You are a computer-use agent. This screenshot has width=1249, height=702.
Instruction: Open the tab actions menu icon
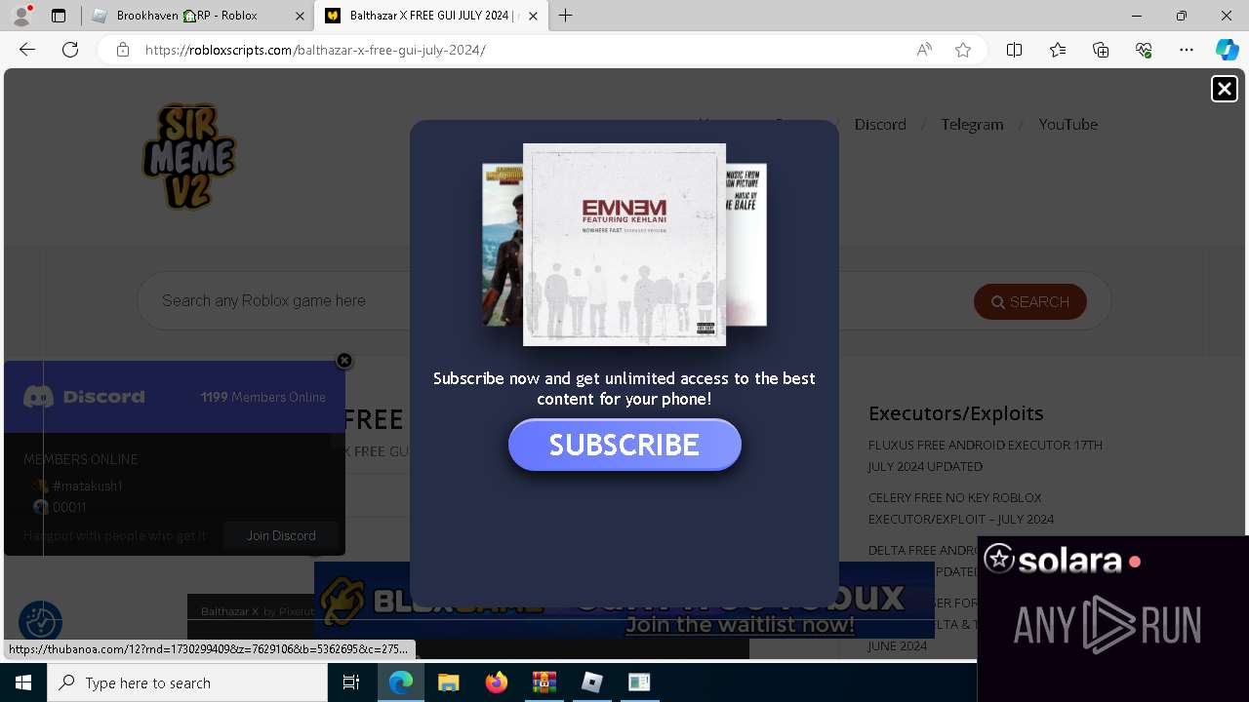(x=59, y=16)
